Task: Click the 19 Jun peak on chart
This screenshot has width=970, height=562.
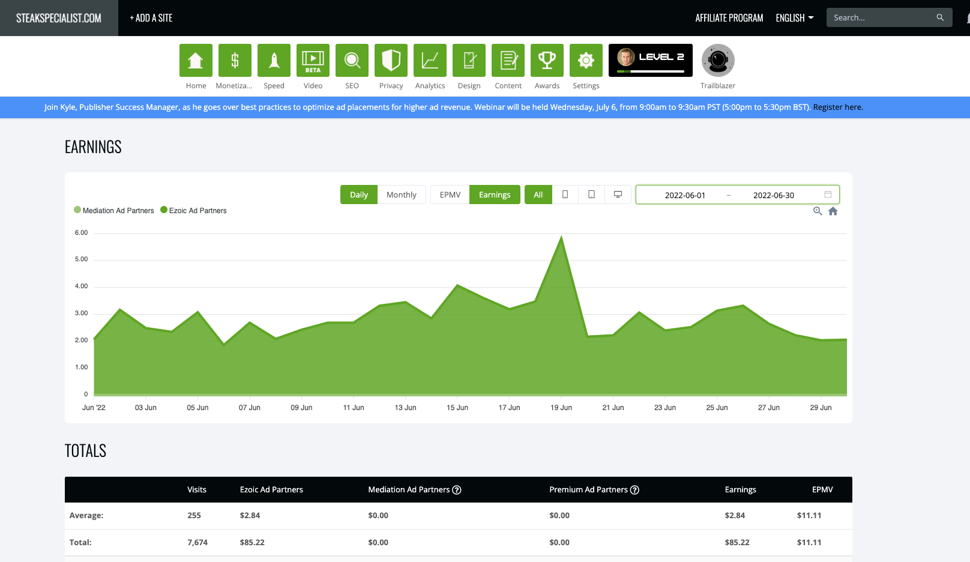Action: 561,237
